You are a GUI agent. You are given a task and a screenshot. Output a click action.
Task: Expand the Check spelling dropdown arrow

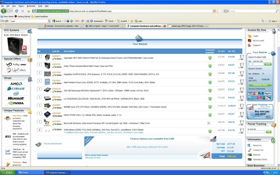click(x=115, y=21)
